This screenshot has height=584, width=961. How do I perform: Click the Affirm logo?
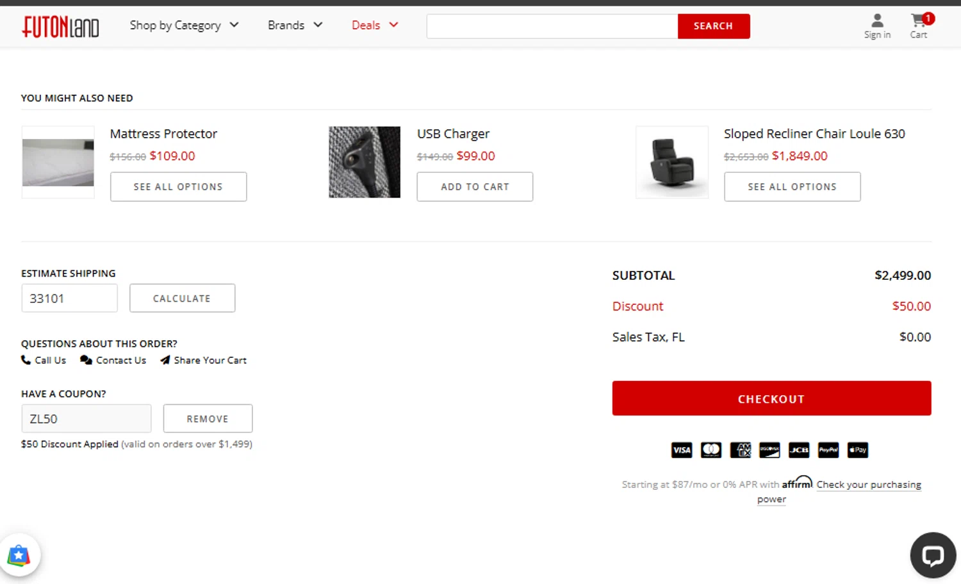[x=797, y=483]
